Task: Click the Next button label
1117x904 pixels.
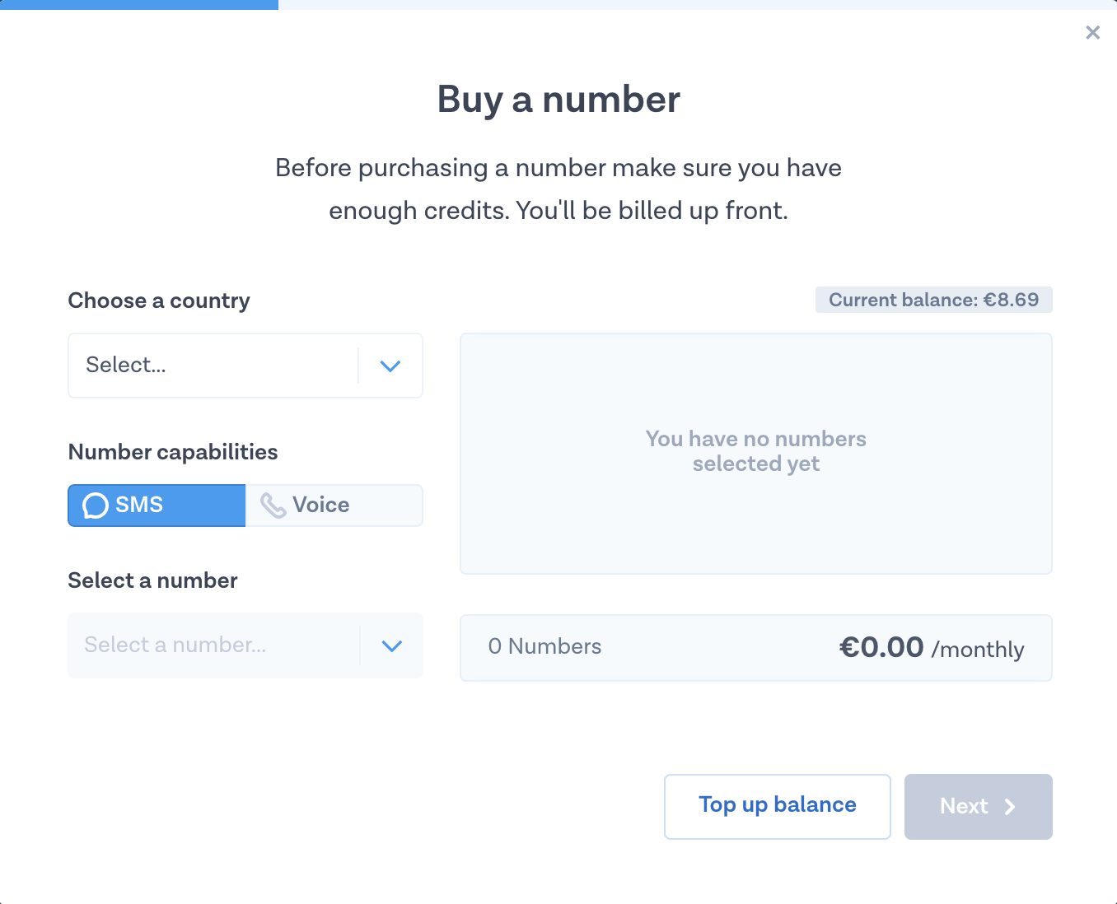Action: pyautogui.click(x=963, y=807)
